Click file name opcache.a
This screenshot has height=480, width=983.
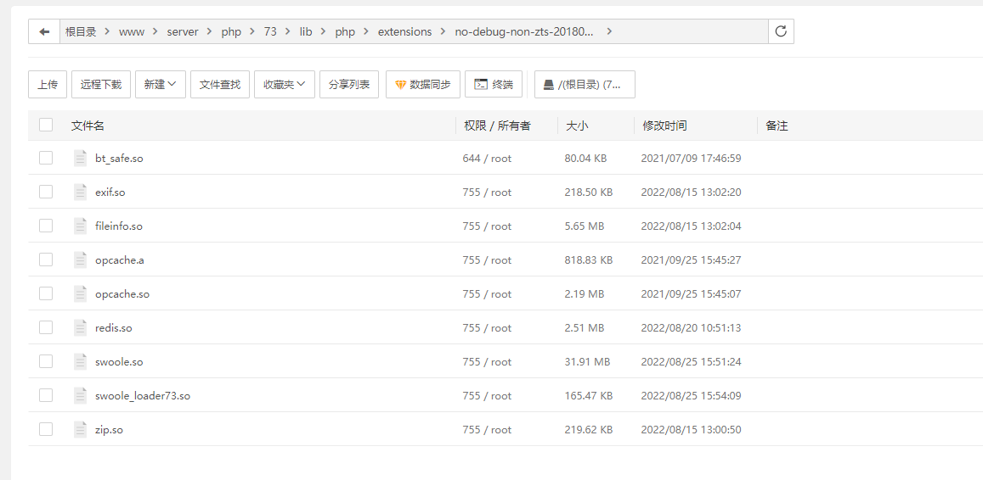coord(120,260)
